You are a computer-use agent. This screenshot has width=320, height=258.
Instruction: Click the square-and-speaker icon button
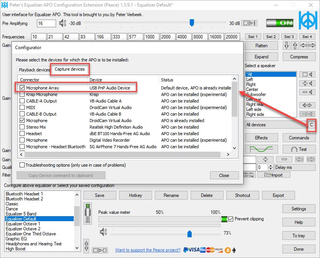[x=307, y=74]
